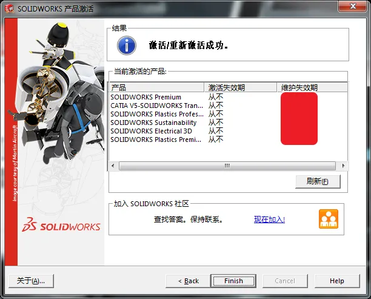Click the horizontal scrollbar left arrow

click(x=113, y=166)
